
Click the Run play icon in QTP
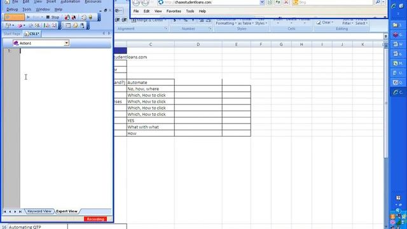(x=29, y=17)
